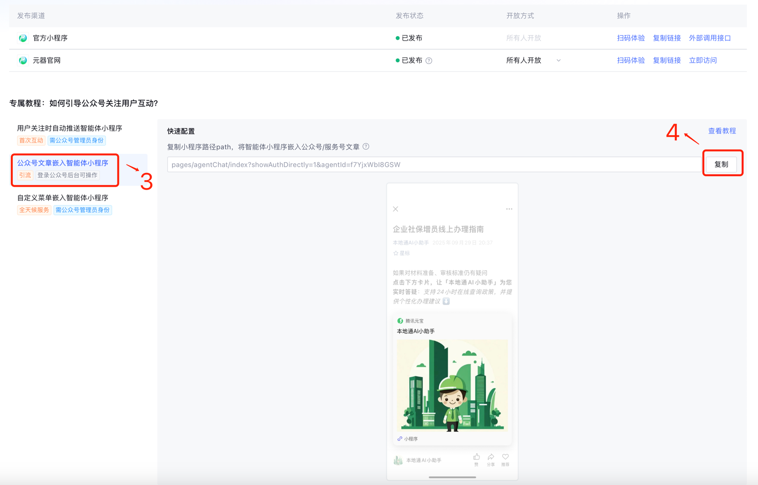Click the 元器官网 channel icon

23,60
